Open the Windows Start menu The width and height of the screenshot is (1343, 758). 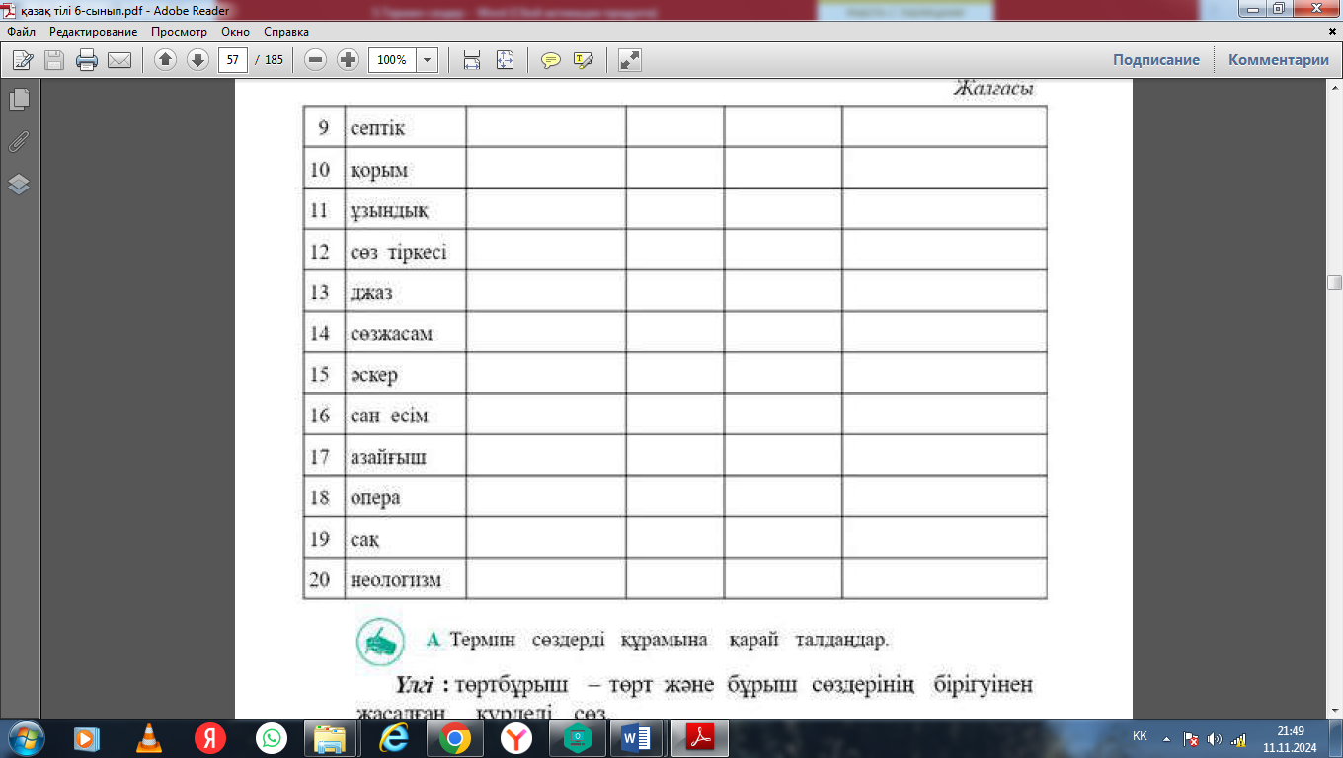pyautogui.click(x=27, y=737)
